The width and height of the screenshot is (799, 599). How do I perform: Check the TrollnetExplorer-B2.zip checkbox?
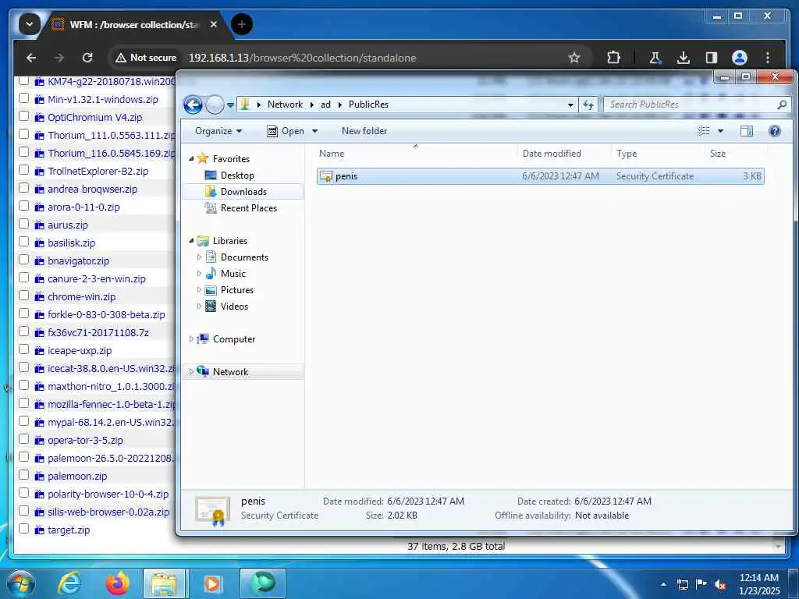point(23,170)
